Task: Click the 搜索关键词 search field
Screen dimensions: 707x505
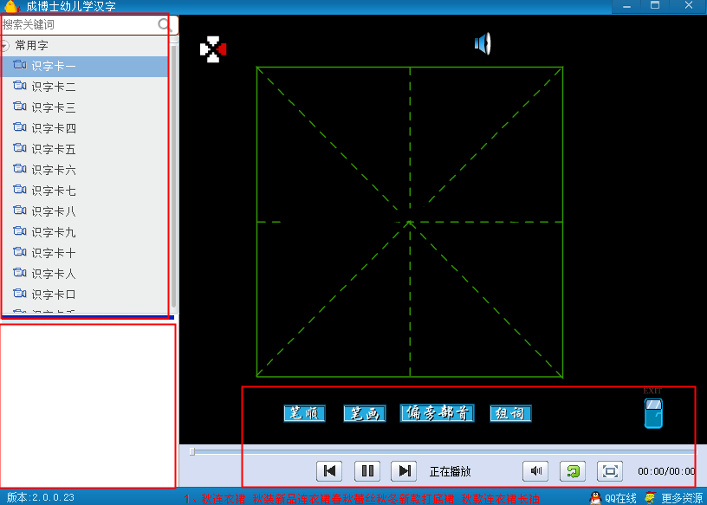Action: click(x=80, y=24)
